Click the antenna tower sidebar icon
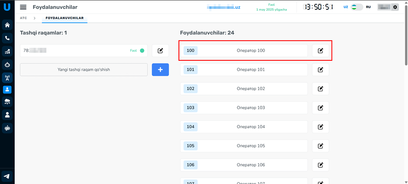Viewport: 408px width, 184px height. [7, 77]
